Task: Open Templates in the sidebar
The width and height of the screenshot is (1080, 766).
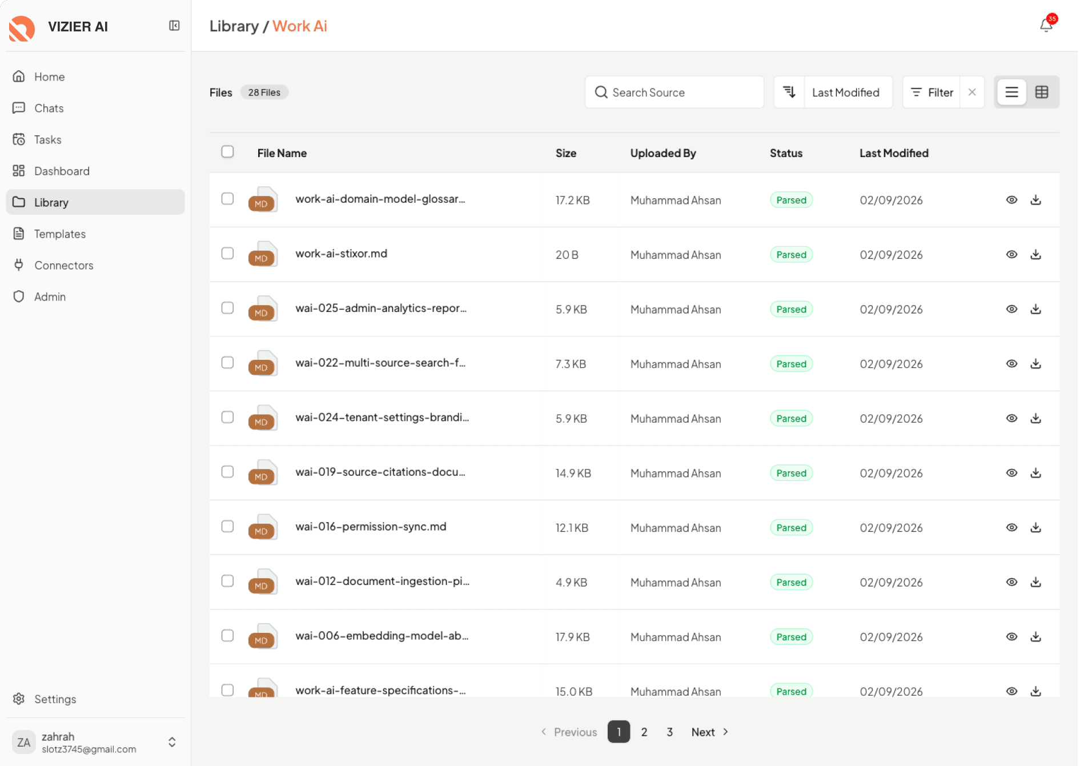Action: 95,234
